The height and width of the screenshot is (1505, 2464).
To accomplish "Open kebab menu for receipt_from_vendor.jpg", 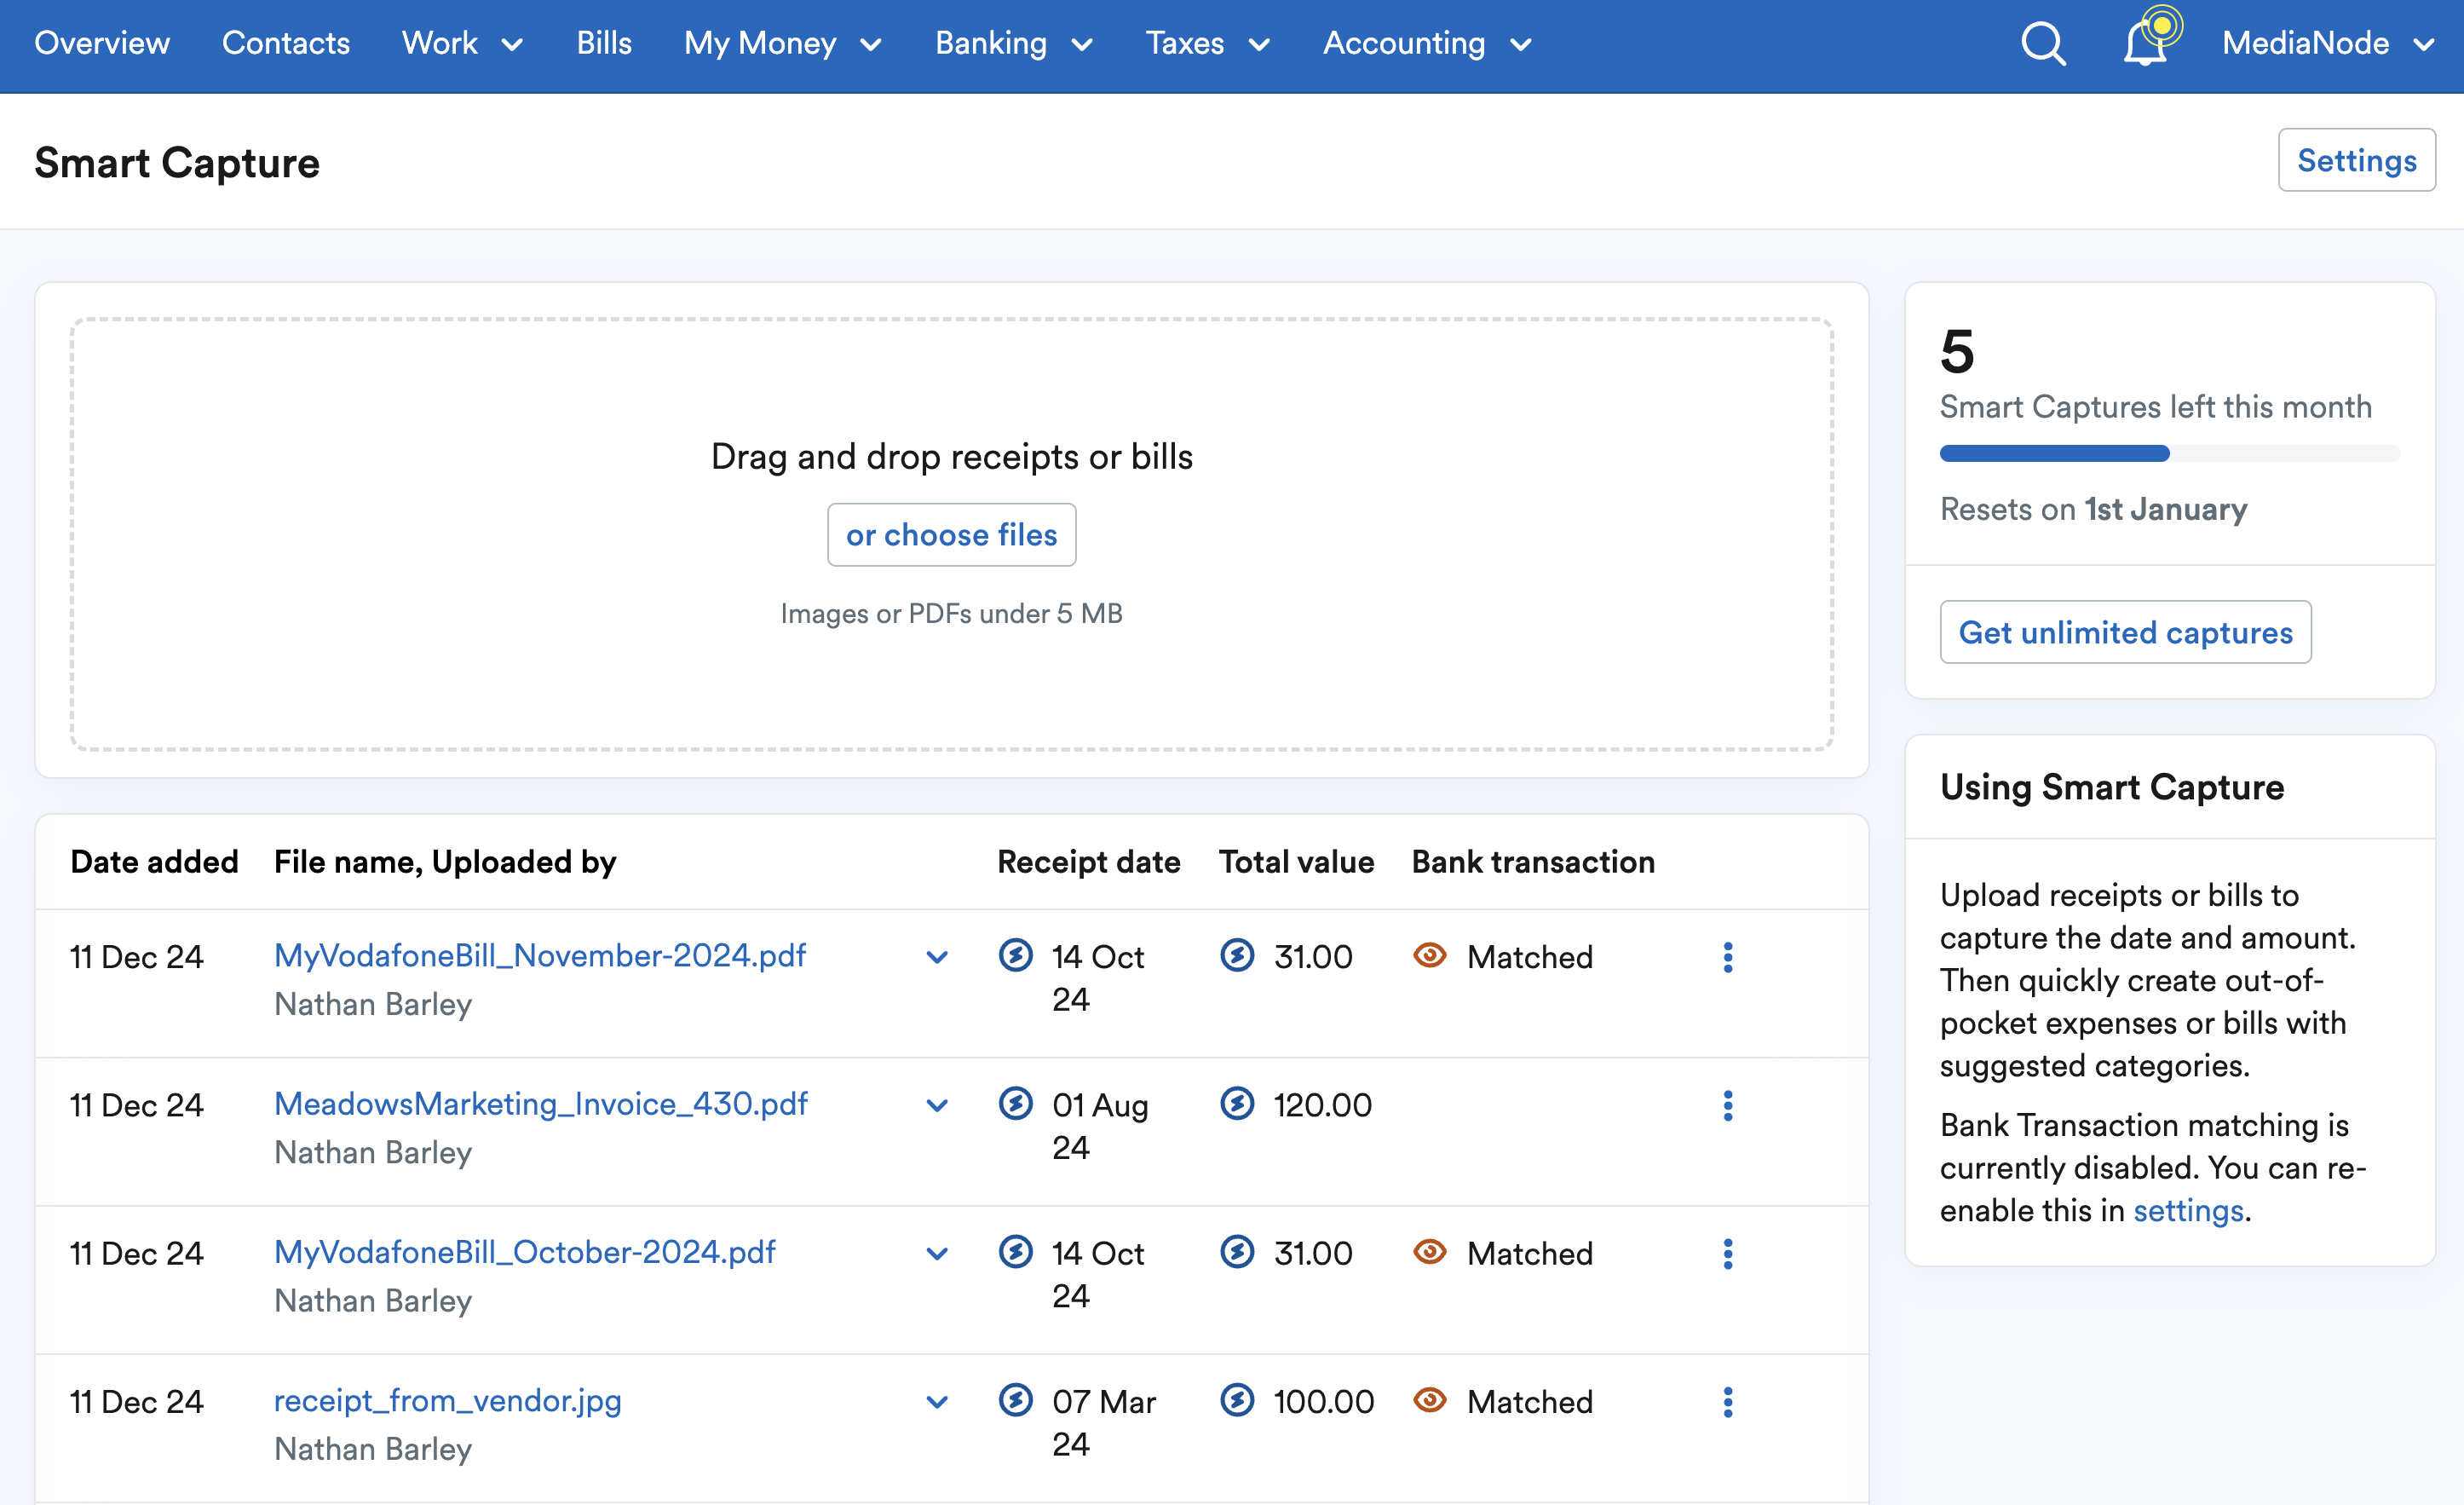I will (1727, 1401).
